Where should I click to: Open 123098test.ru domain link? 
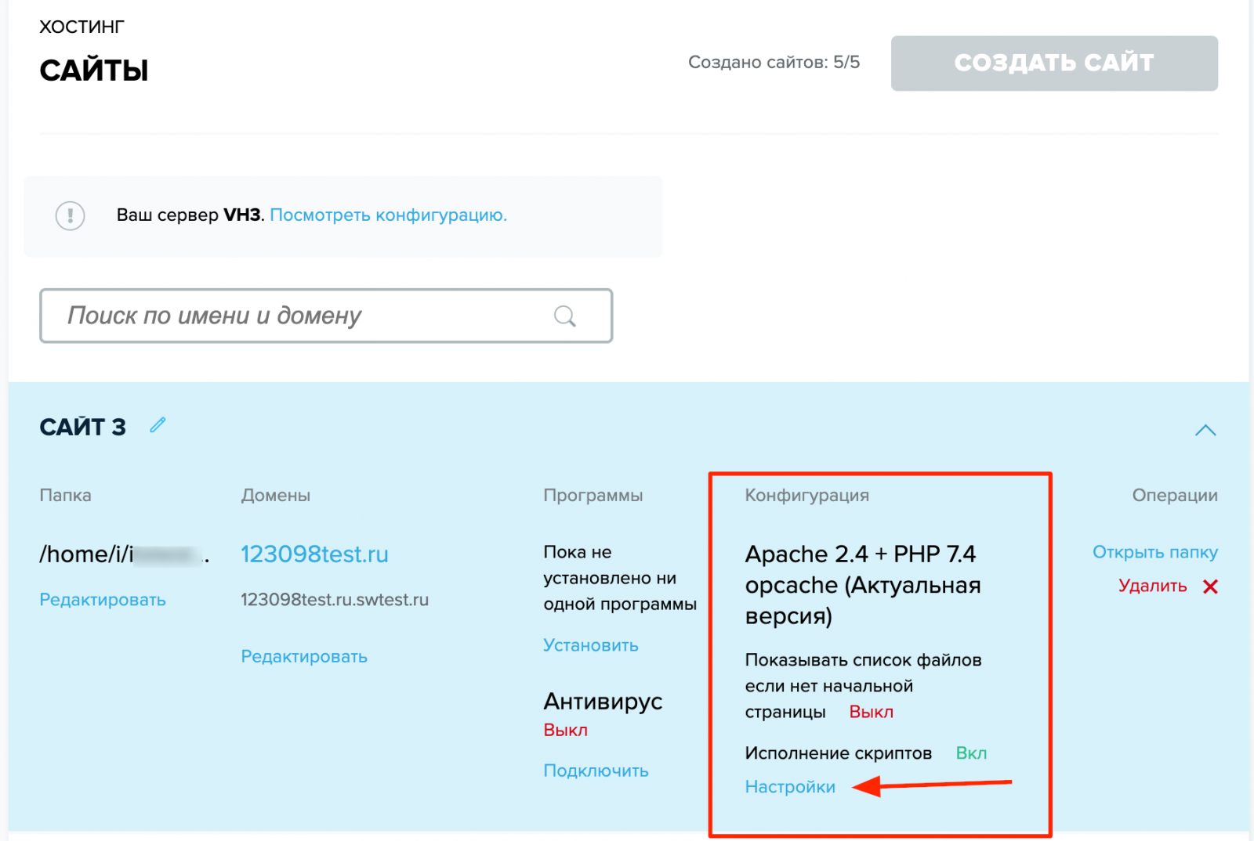click(314, 554)
